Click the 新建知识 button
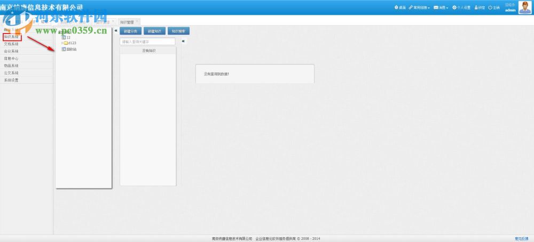 click(154, 31)
